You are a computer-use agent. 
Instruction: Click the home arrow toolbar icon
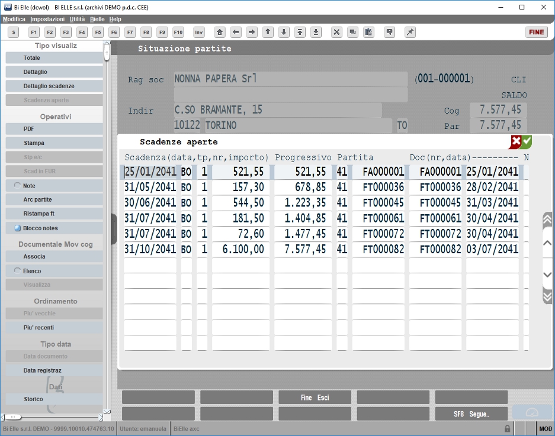click(x=220, y=32)
